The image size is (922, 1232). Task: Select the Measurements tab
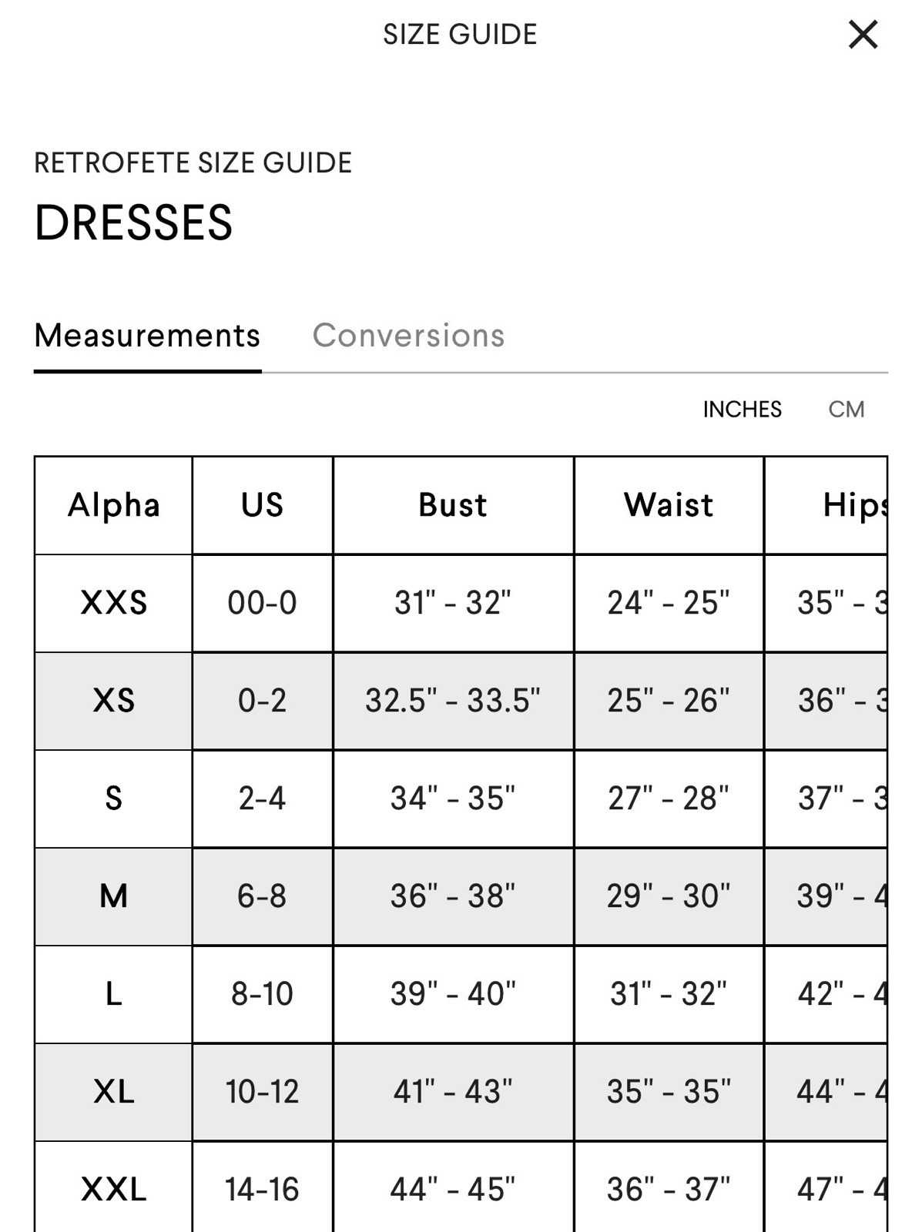[147, 336]
